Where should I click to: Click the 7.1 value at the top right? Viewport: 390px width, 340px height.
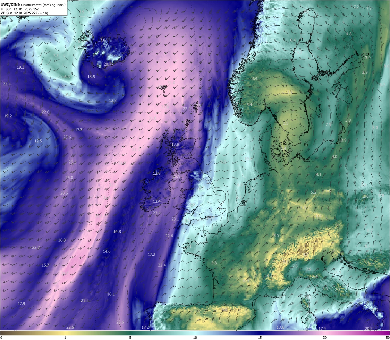click(369, 9)
